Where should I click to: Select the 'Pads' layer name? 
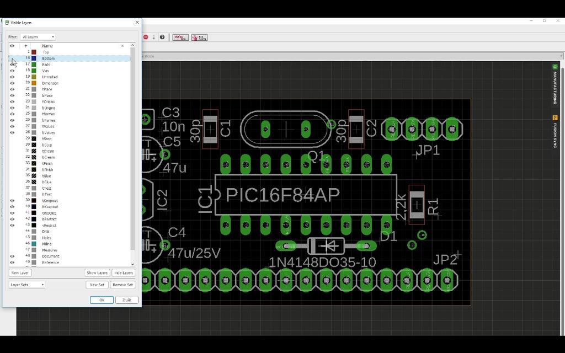click(x=46, y=65)
